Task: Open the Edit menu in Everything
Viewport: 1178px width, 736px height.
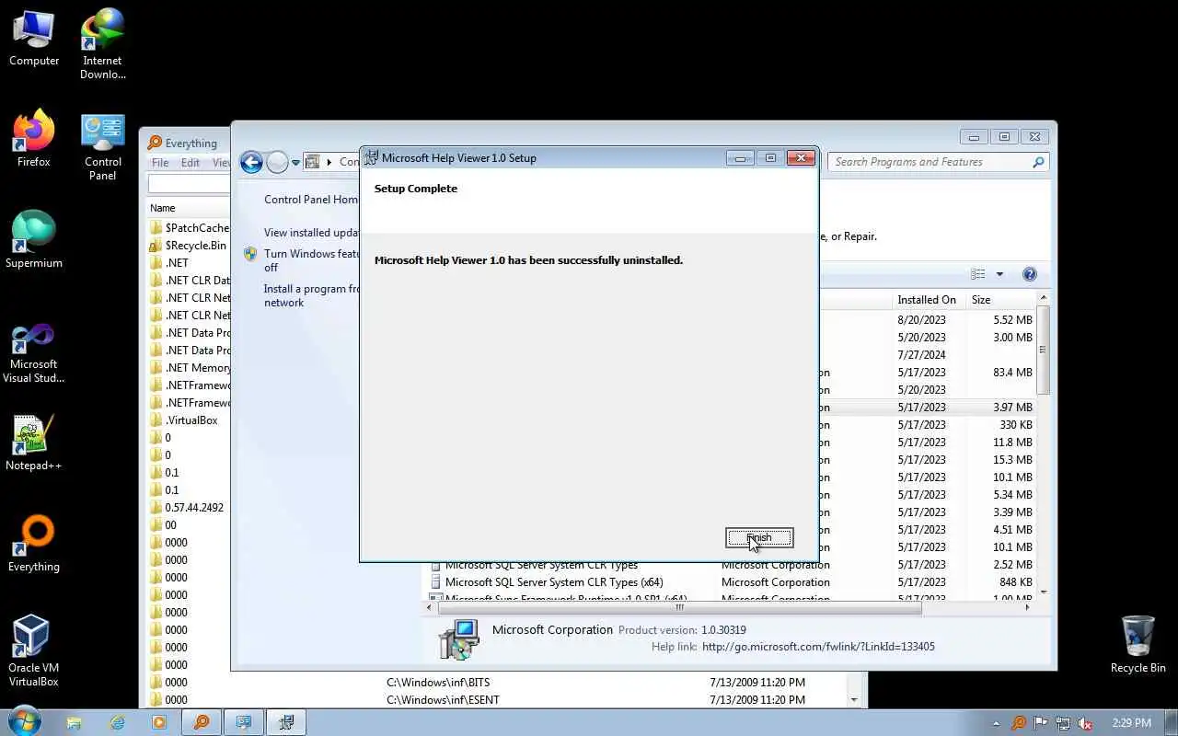Action: [191, 163]
